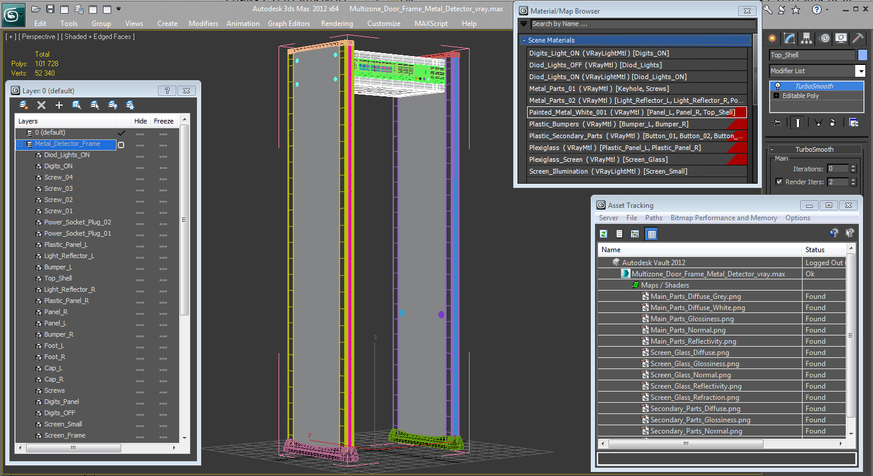873x476 pixels.
Task: Increase Iterations spinner value
Action: click(853, 167)
